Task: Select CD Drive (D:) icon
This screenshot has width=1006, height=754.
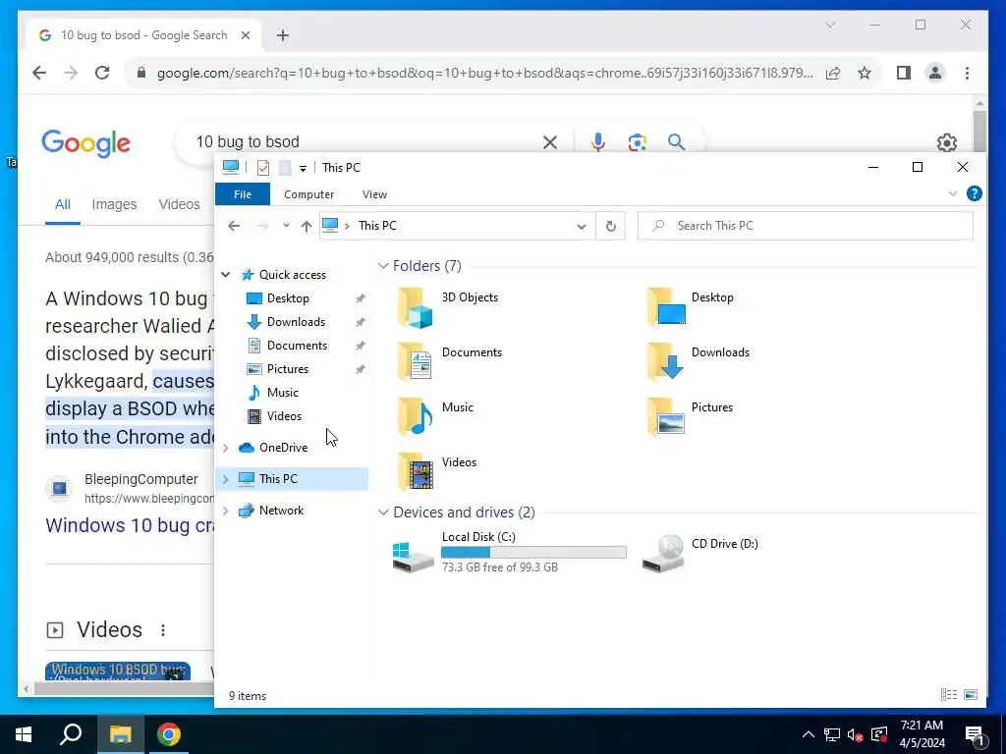Action: 663,553
